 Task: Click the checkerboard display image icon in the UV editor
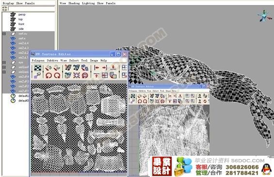(38, 68)
